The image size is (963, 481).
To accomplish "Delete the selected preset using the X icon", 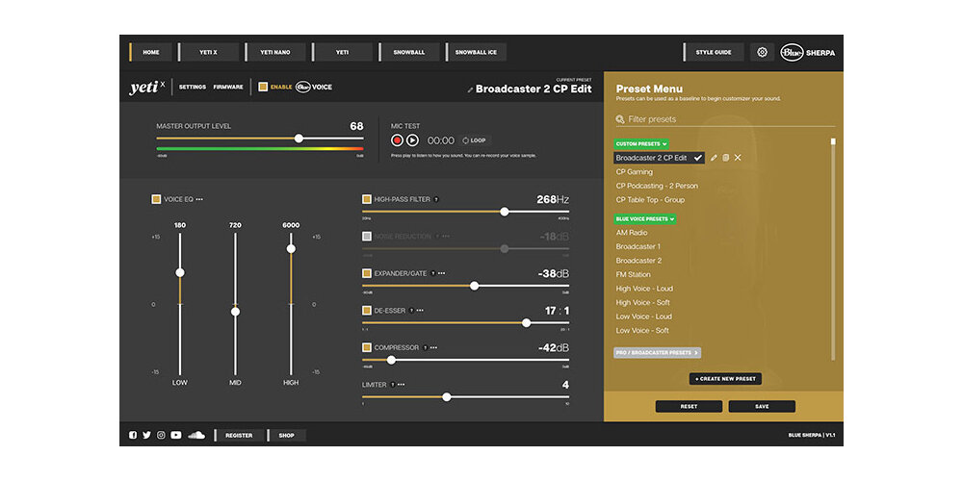I will tap(738, 158).
